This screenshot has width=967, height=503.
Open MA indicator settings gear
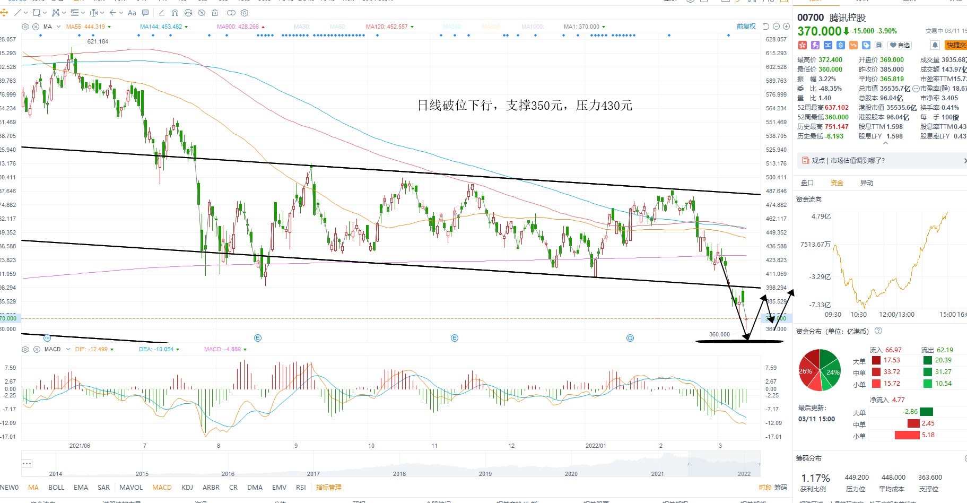tap(25, 27)
